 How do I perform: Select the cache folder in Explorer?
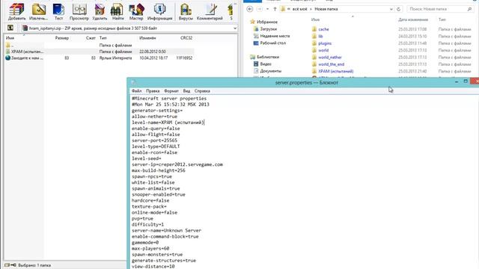[320, 29]
